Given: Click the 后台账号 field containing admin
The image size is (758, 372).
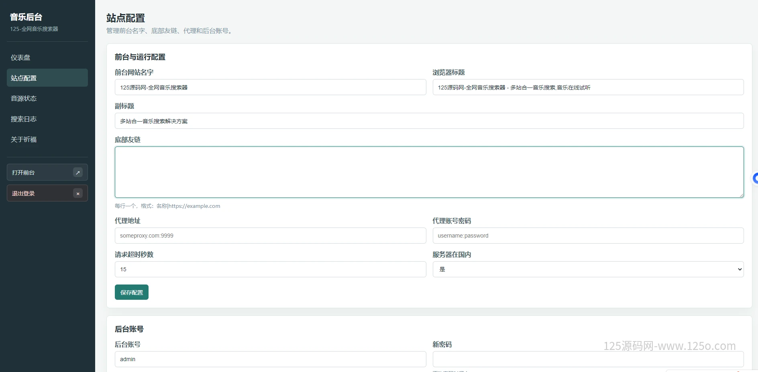Looking at the screenshot, I should (270, 359).
